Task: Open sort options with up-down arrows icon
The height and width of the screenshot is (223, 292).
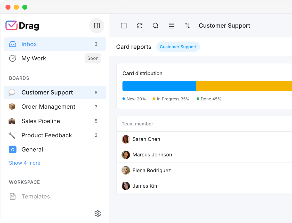Action: pos(187,26)
